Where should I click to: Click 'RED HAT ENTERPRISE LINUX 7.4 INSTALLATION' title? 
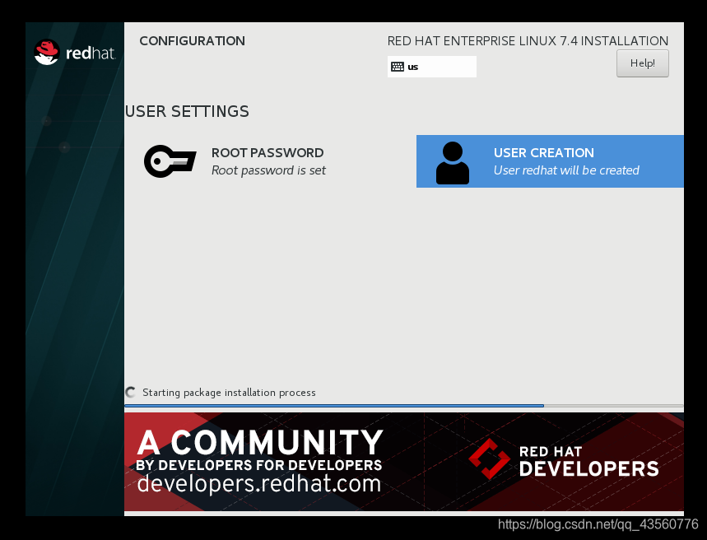(x=528, y=41)
